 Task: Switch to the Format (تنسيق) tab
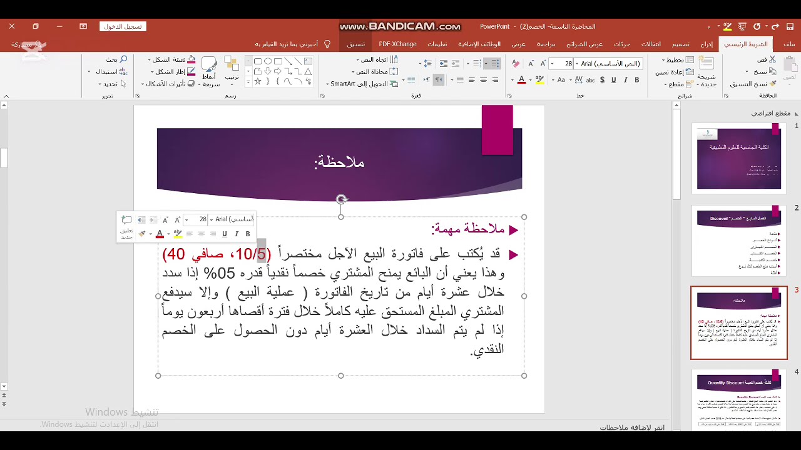tap(356, 44)
